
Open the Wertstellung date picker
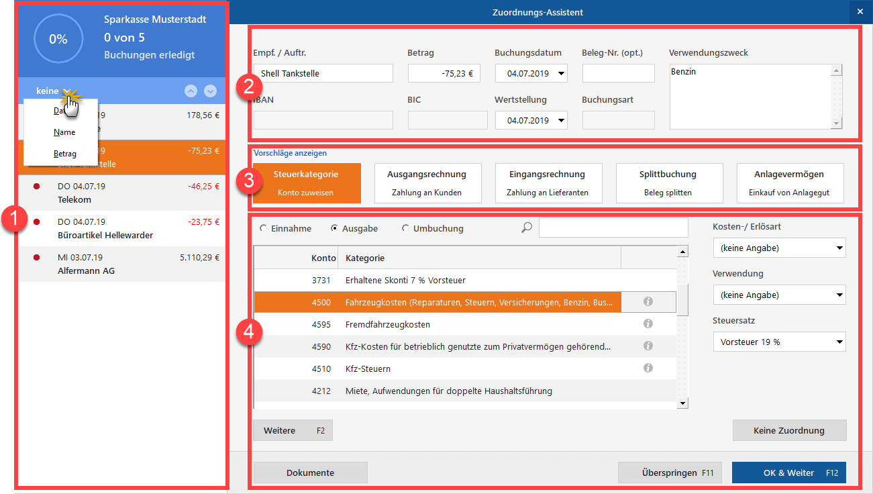561,120
